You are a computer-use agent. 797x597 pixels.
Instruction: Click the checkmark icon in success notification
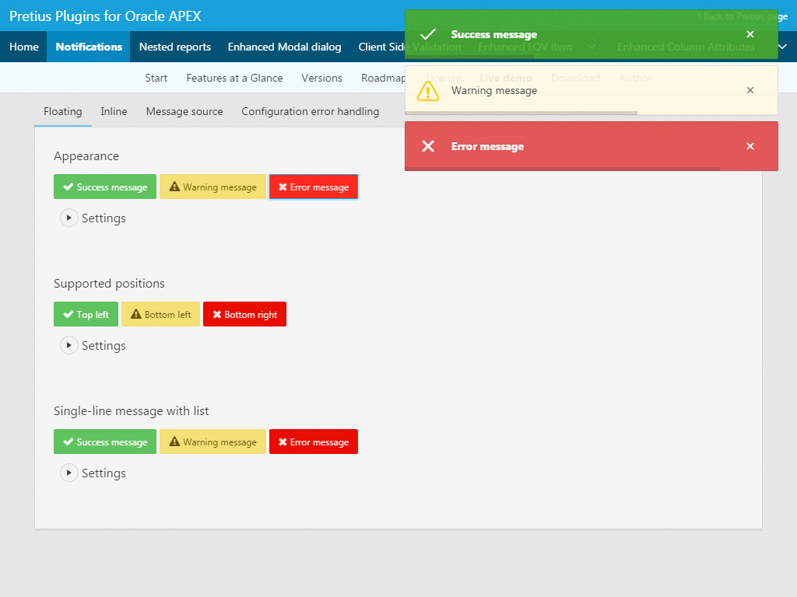pyautogui.click(x=428, y=34)
